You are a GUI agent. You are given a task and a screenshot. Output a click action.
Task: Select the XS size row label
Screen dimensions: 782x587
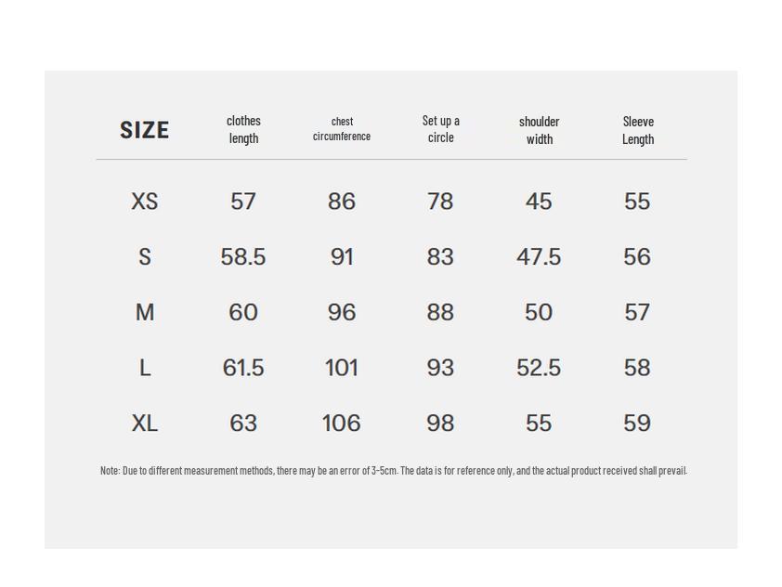coord(144,202)
